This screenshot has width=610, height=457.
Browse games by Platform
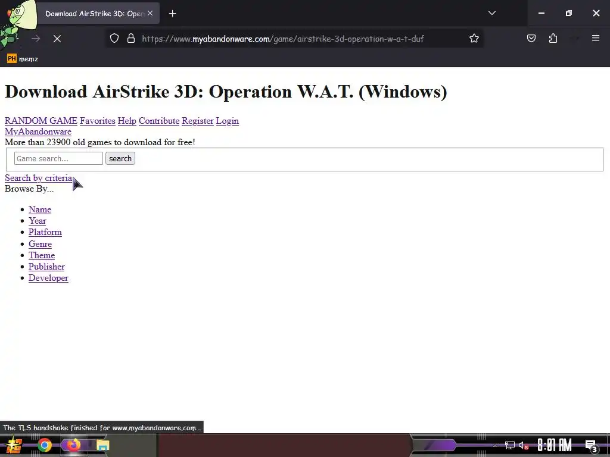pyautogui.click(x=45, y=232)
